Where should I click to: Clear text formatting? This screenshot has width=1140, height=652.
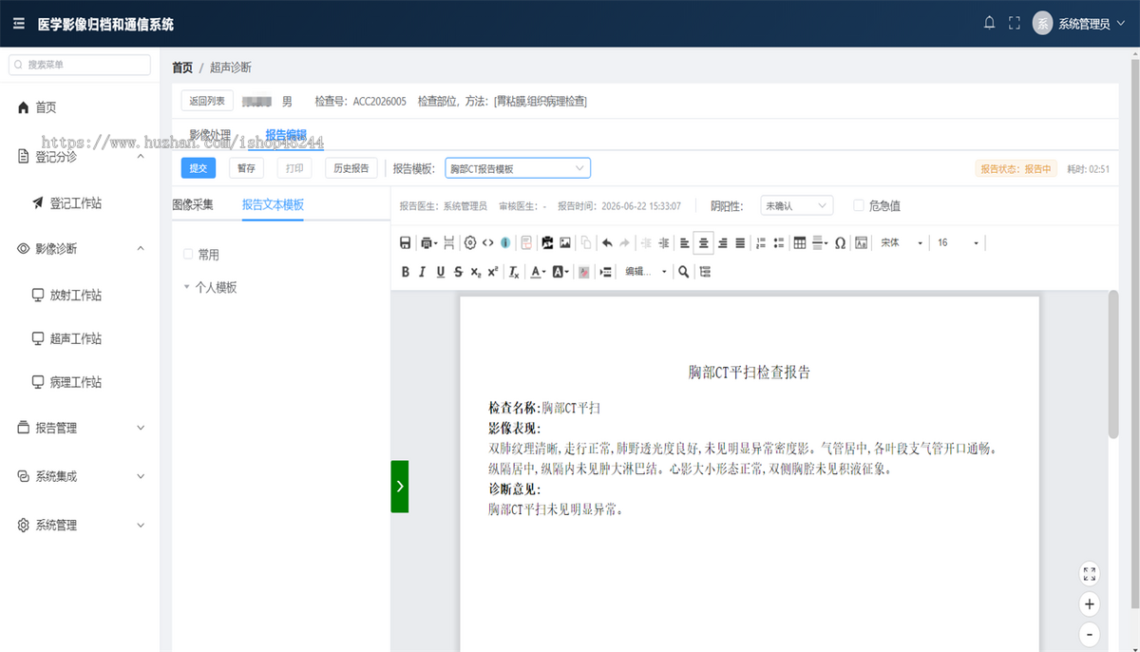(x=514, y=272)
